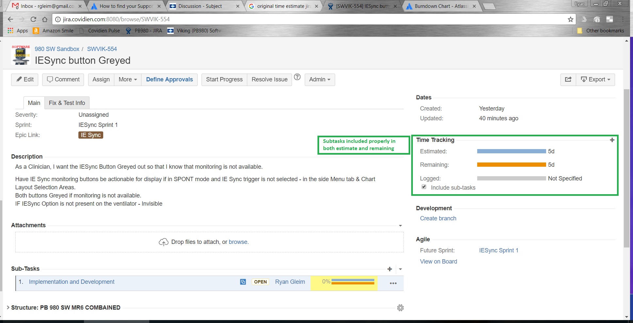Click the page vertical scrollbar
Image resolution: width=633 pixels, height=323 pixels.
tap(626, 168)
